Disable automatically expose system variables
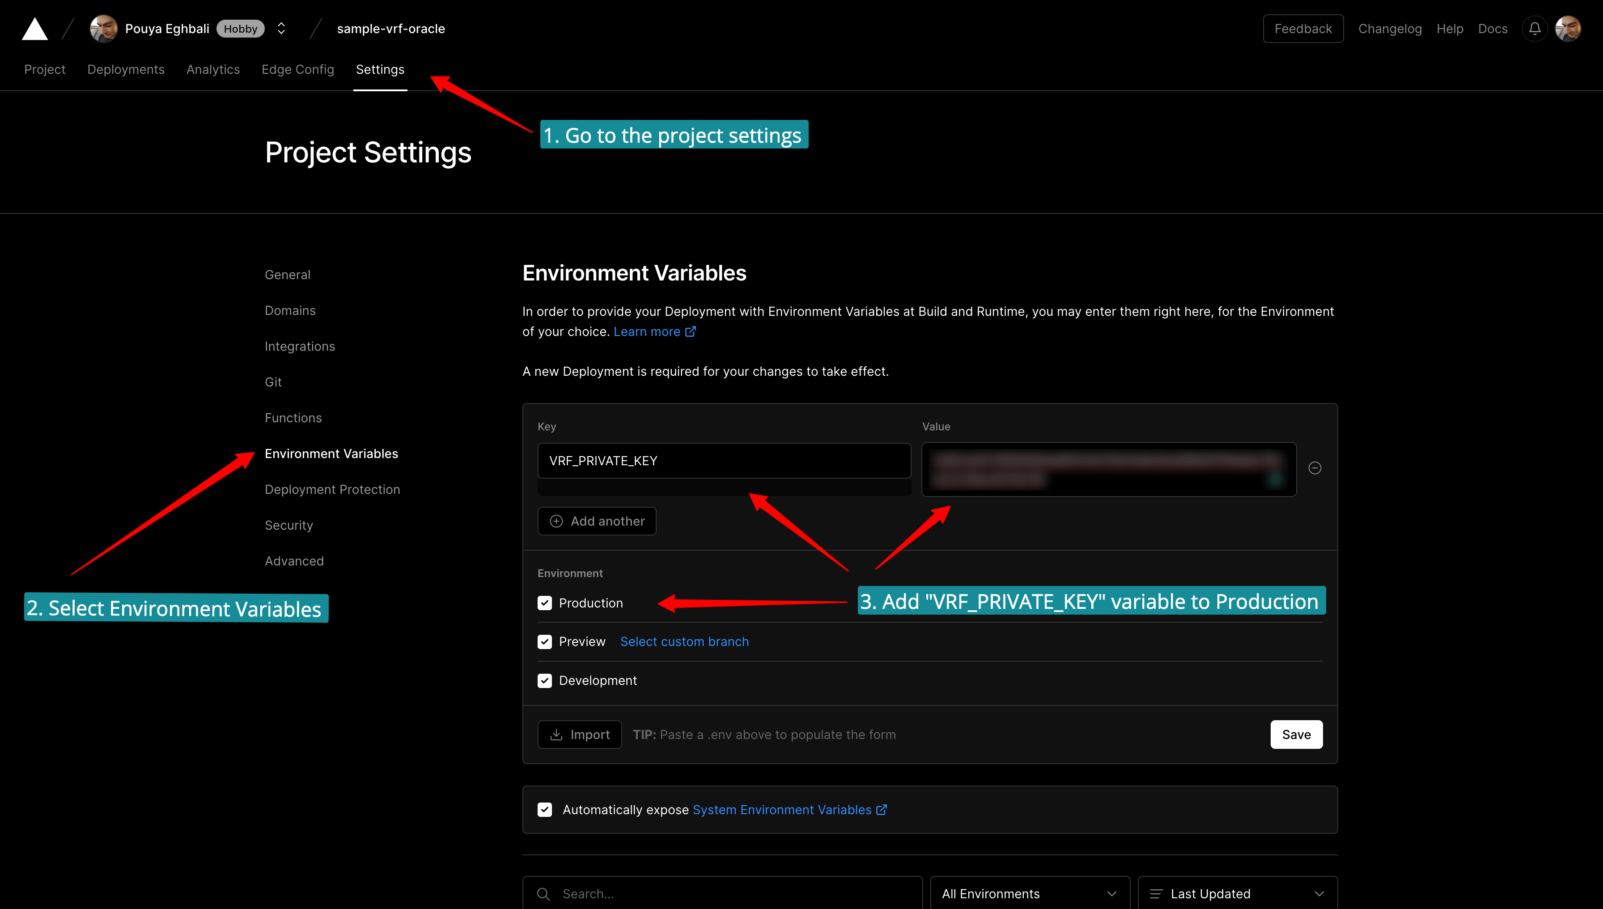This screenshot has height=909, width=1603. tap(545, 810)
